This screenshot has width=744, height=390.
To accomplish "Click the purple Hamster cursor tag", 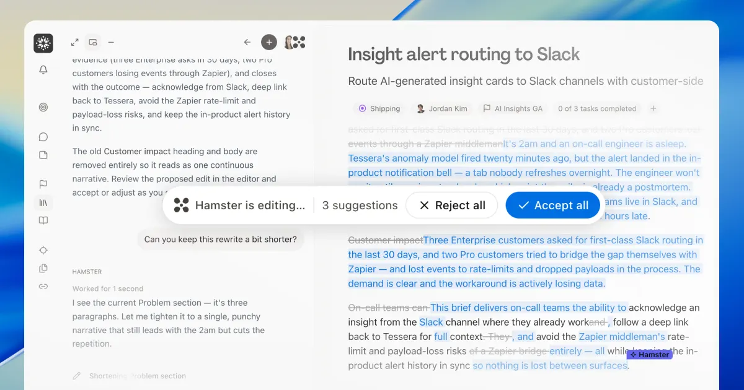I will [649, 355].
